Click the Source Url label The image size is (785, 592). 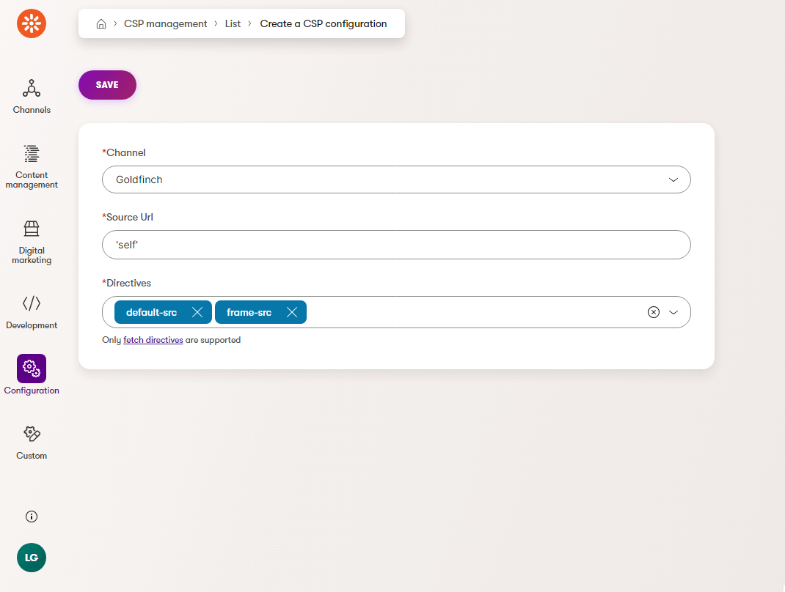coord(128,217)
